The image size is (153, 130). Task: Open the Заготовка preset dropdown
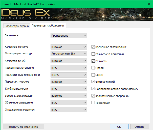tap(69, 36)
